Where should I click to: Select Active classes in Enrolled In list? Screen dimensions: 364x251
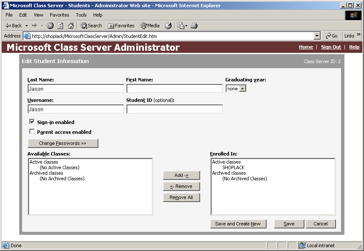[226, 162]
